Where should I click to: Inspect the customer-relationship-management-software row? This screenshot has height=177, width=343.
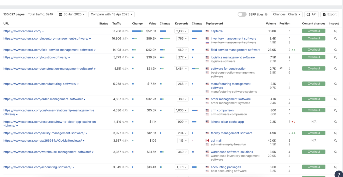[x=335, y=110]
